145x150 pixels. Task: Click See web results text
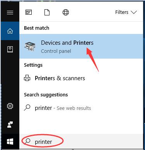point(74,108)
